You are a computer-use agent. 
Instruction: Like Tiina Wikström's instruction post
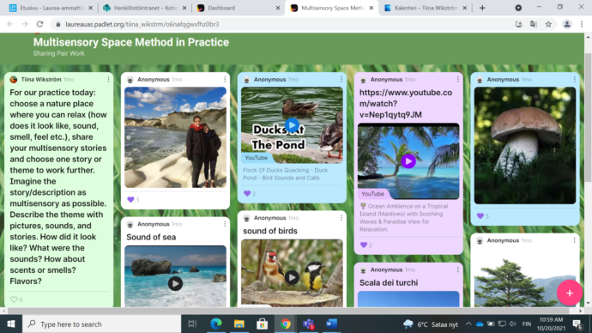tap(14, 300)
